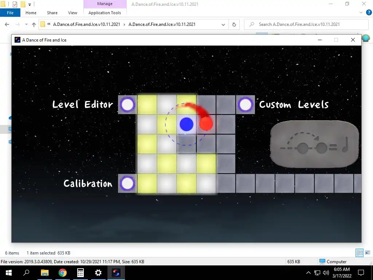Click the game window title bar icon
The image size is (373, 280).
click(x=17, y=40)
